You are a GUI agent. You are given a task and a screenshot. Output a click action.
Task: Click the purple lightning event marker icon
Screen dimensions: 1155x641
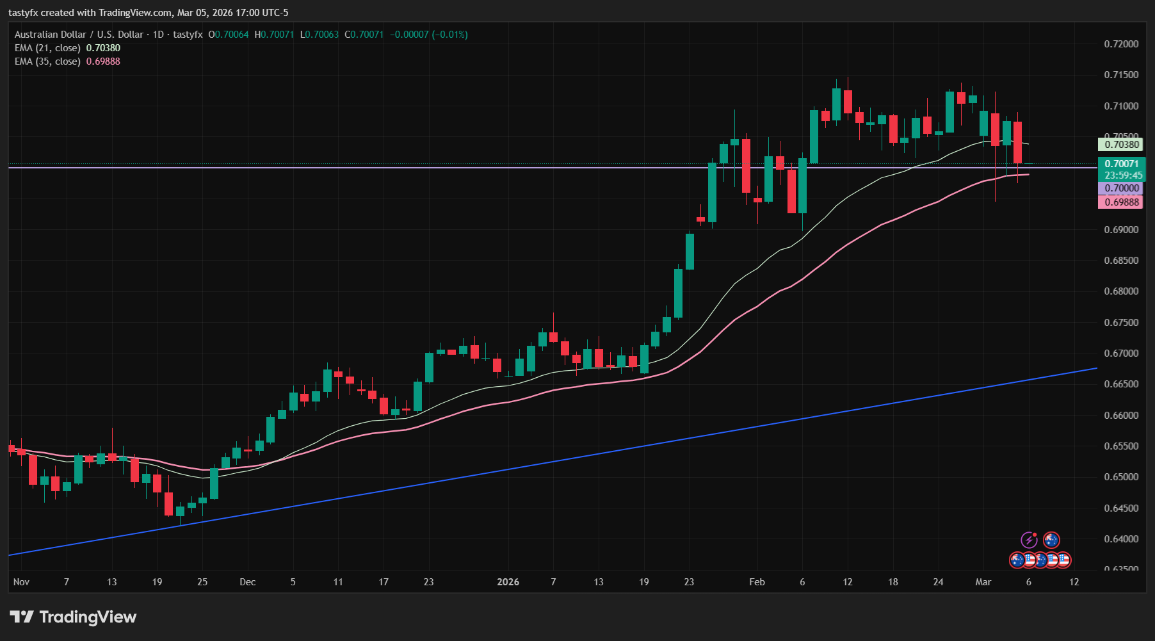[1030, 540]
